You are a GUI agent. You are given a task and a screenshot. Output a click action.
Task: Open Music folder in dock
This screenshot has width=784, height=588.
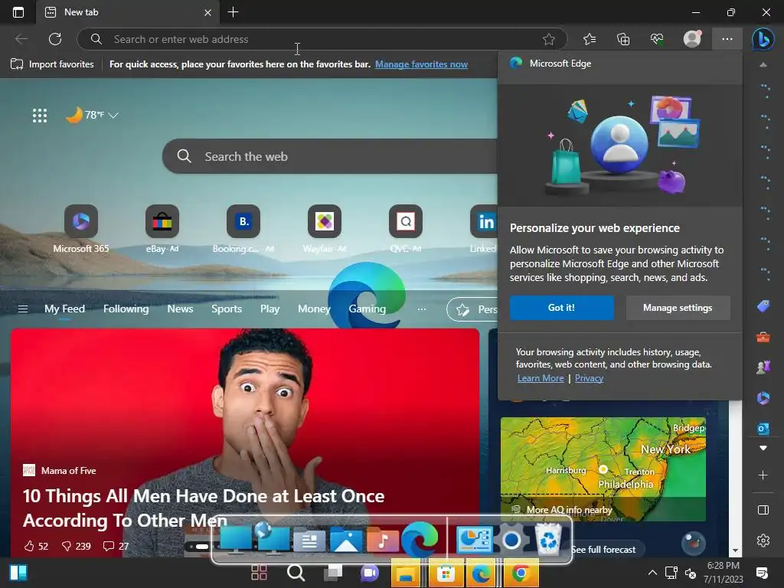tap(383, 540)
